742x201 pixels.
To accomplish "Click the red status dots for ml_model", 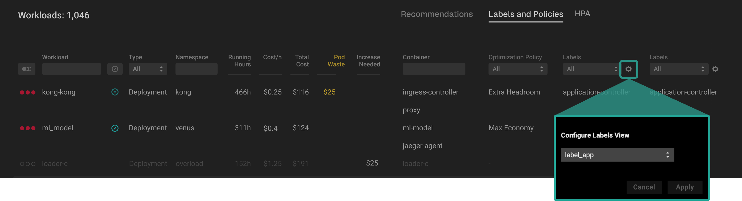I will point(28,128).
